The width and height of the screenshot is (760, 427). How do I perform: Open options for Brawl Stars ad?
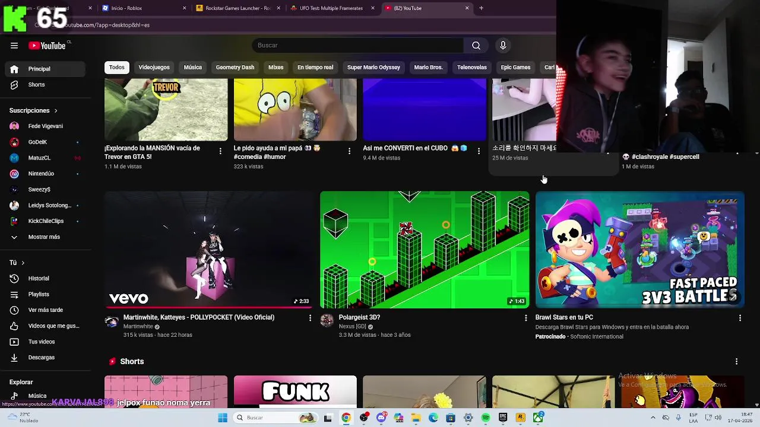pyautogui.click(x=740, y=318)
